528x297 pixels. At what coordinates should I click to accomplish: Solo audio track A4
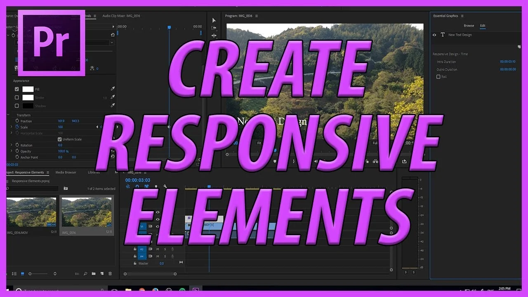coord(165,256)
